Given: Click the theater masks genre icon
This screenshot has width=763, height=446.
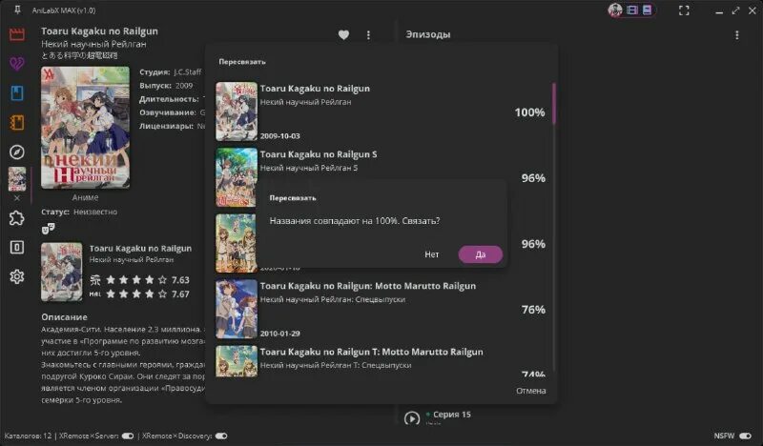Looking at the screenshot, I should tap(49, 228).
